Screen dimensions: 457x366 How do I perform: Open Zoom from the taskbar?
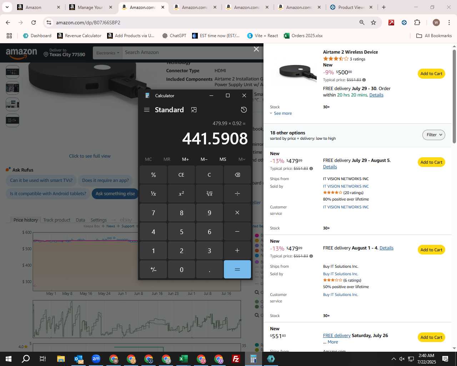[96, 359]
